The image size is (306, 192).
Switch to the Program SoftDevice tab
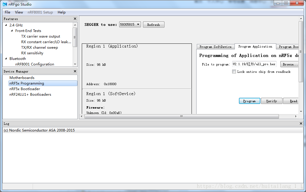coord(215,47)
